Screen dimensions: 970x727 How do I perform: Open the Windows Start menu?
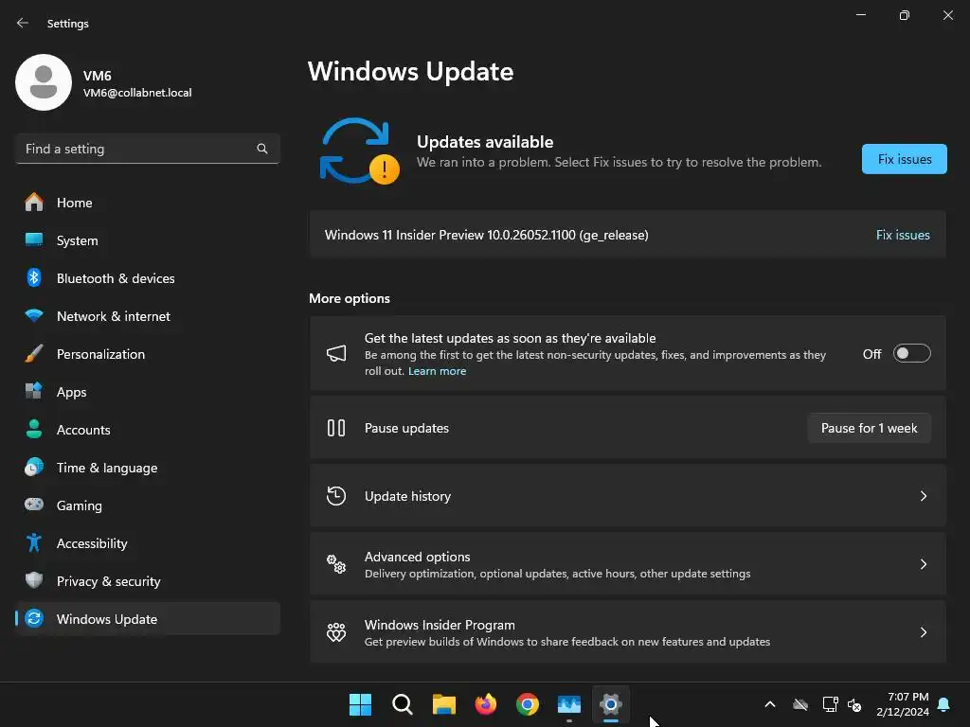pyautogui.click(x=360, y=704)
